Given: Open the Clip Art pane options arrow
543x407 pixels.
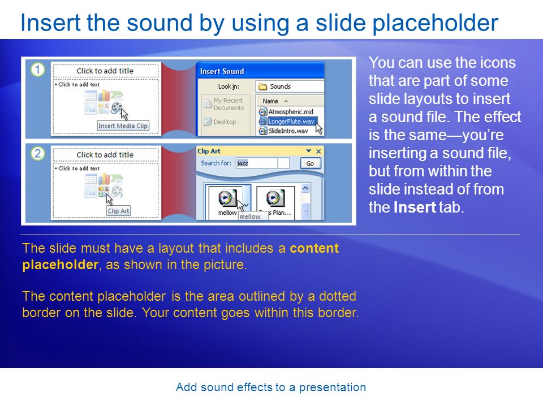Looking at the screenshot, I should click(309, 151).
